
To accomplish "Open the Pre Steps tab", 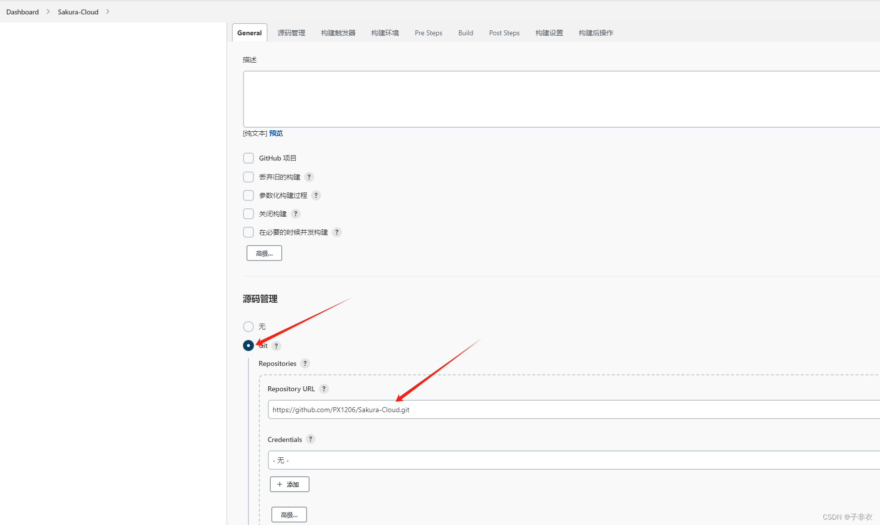I will coord(428,33).
